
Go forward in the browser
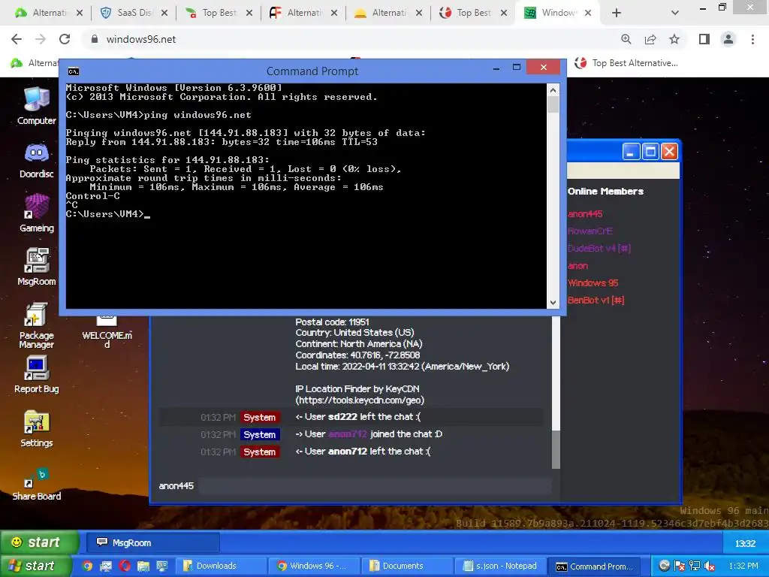tap(41, 39)
